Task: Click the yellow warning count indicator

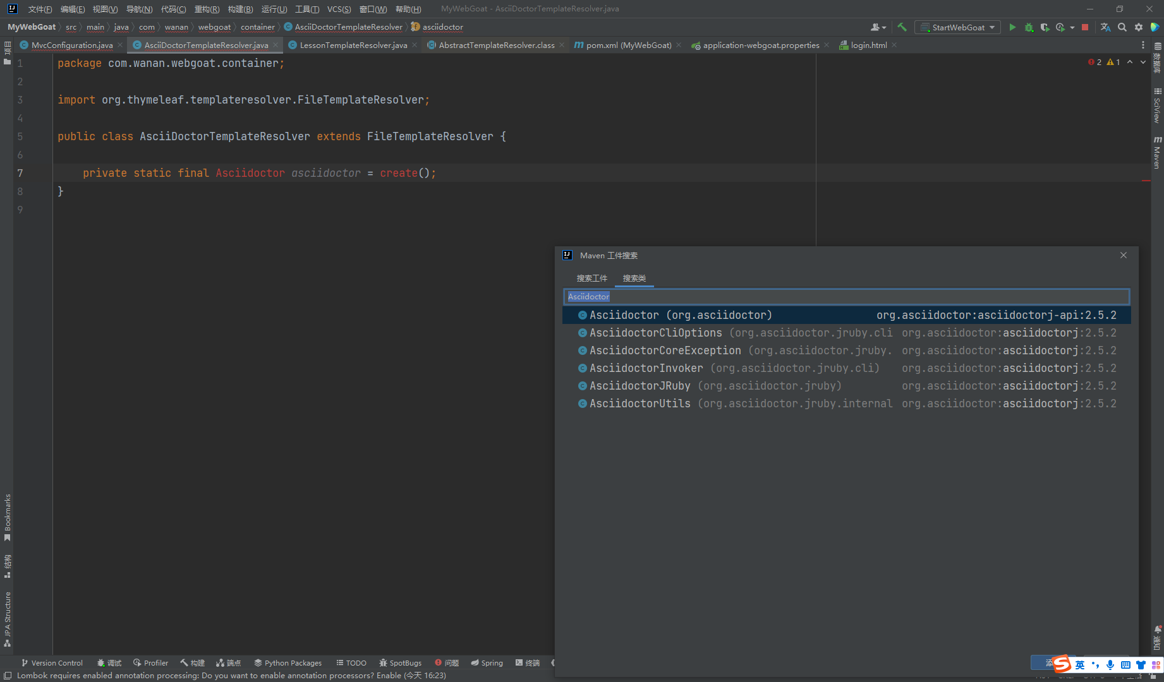Action: tap(1113, 62)
